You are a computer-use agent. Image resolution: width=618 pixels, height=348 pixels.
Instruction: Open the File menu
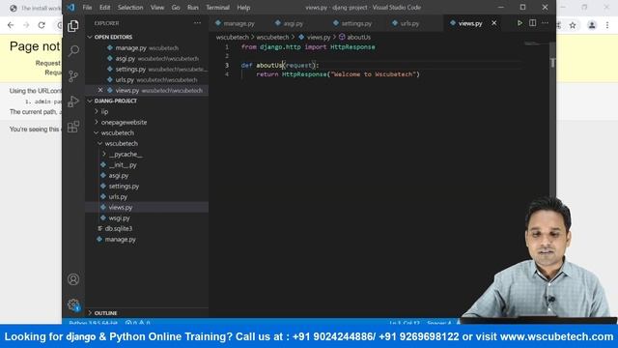87,8
